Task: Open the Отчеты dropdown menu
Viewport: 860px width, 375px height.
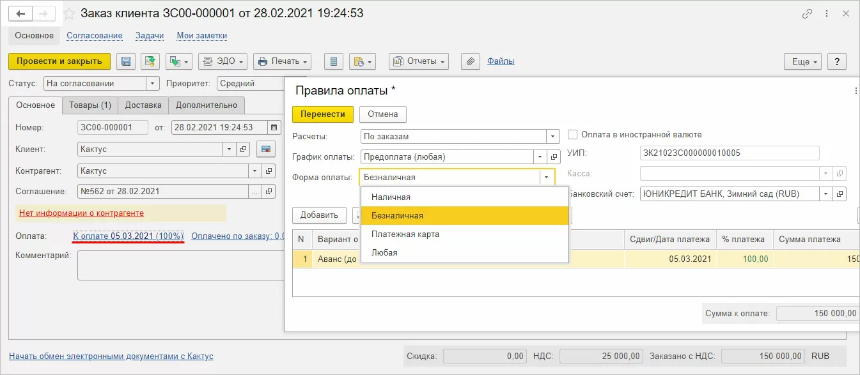Action: pos(419,61)
